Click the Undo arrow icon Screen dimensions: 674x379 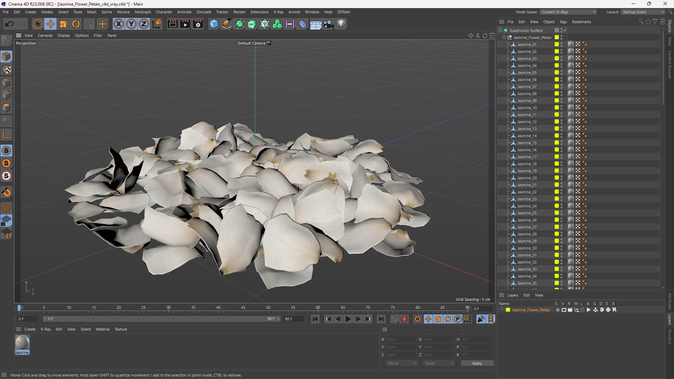[9, 24]
